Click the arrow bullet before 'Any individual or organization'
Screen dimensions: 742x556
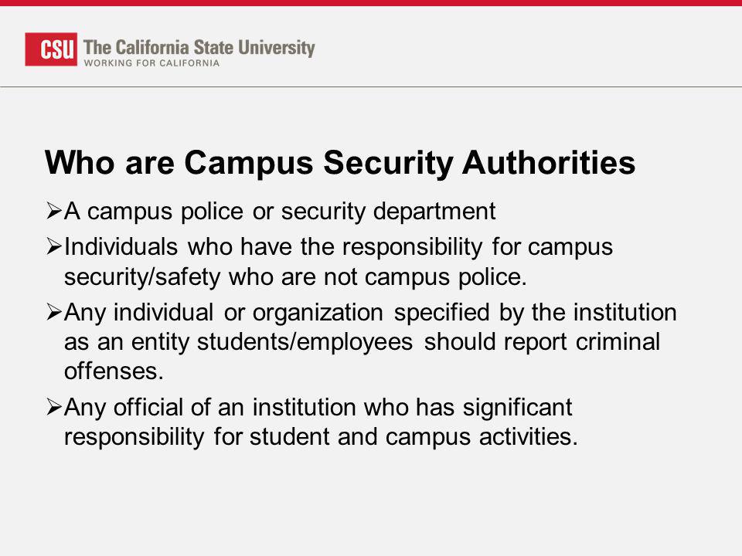[x=54, y=312]
